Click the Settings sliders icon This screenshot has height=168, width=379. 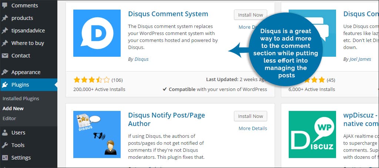point(5,158)
